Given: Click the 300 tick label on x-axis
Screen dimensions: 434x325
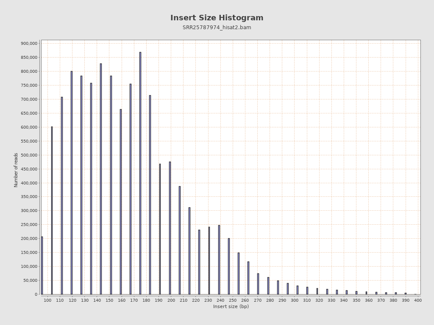Looking at the screenshot, I should (295, 300).
